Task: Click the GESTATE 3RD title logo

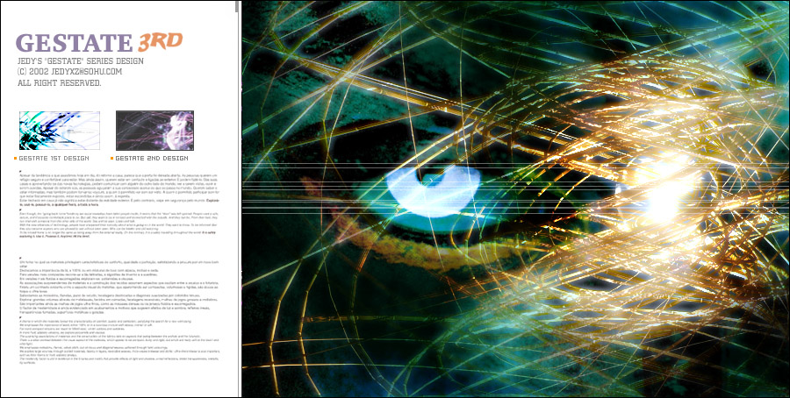Action: point(99,43)
